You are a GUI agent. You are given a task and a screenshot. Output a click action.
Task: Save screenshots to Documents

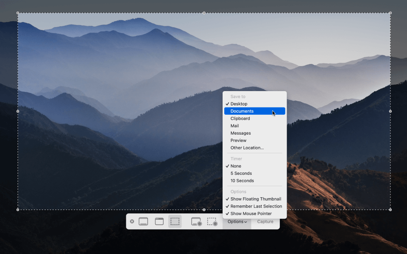(x=241, y=111)
